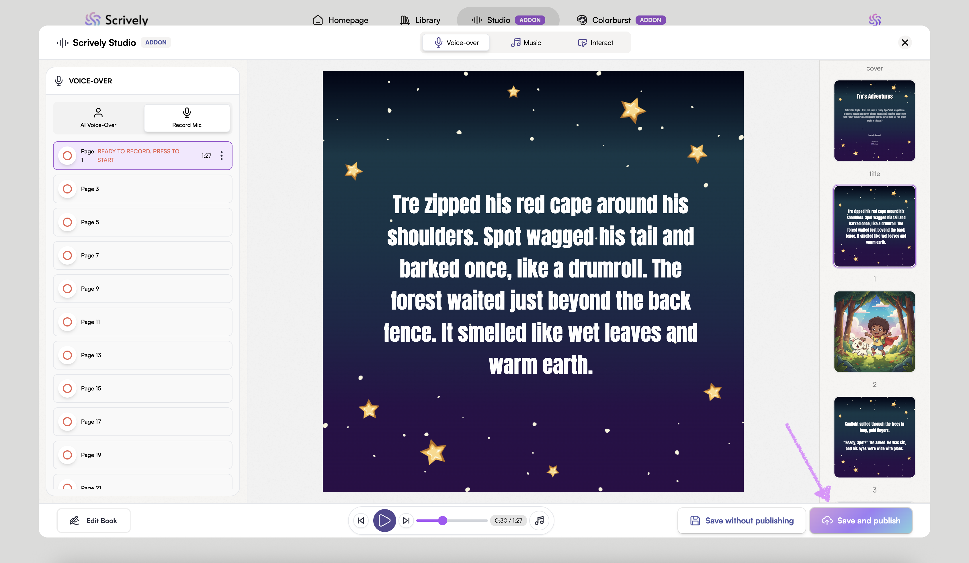Select the Record Mic option
Image resolution: width=969 pixels, height=563 pixels.
click(187, 118)
